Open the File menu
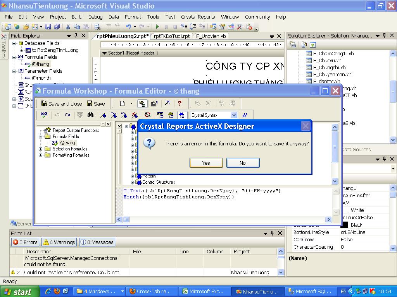The image size is (397, 297). click(x=9, y=17)
